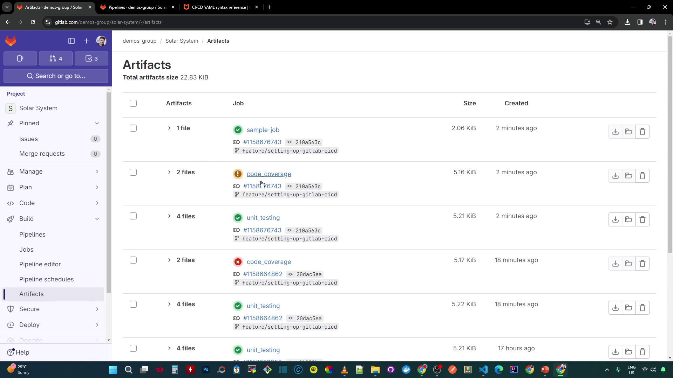Switch to the Pipelines browser tab
Viewport: 673px width, 378px height.
pos(137,7)
